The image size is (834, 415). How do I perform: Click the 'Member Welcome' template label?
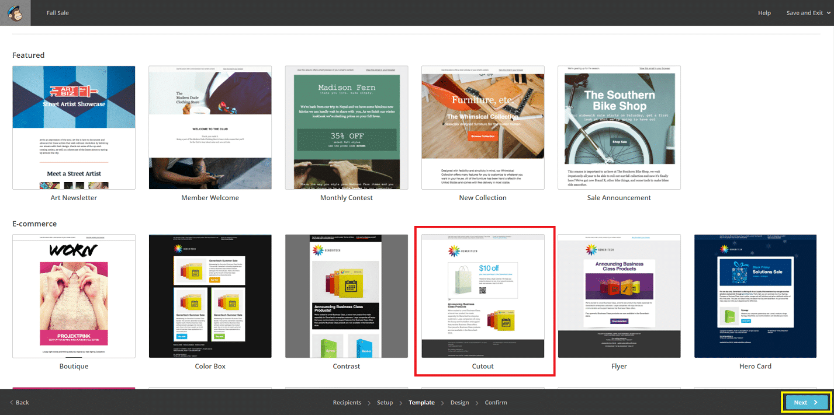tap(210, 198)
